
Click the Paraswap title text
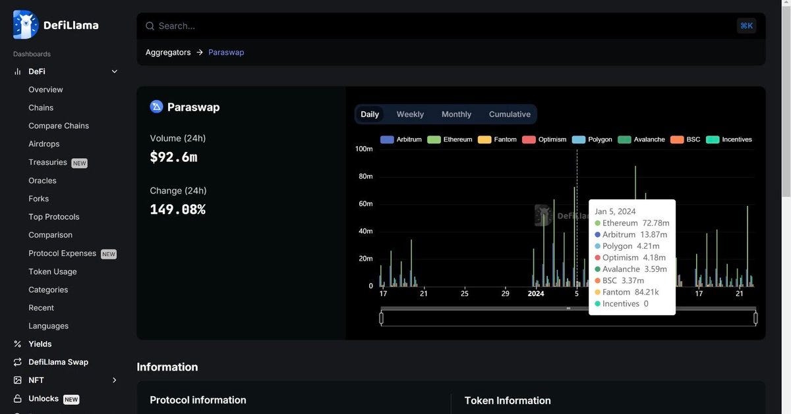[x=193, y=107]
